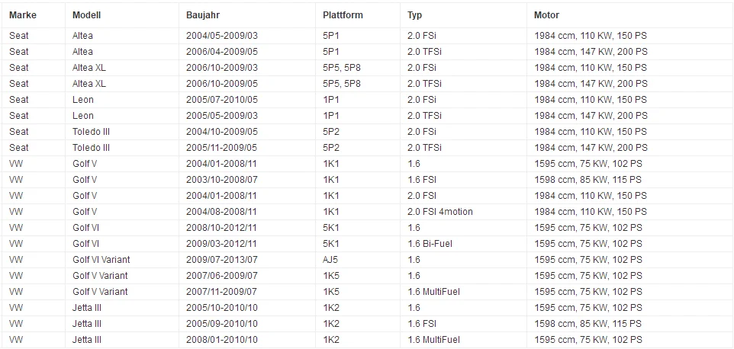
Task: Click '1.6 MultiFuel' in the Jetta III row
Action: [x=433, y=340]
